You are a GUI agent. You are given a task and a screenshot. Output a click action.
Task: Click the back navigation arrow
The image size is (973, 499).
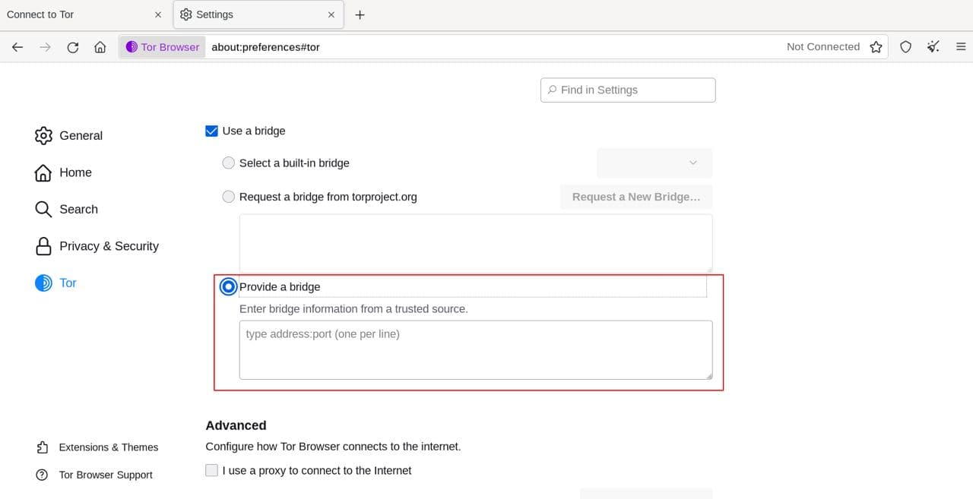17,47
